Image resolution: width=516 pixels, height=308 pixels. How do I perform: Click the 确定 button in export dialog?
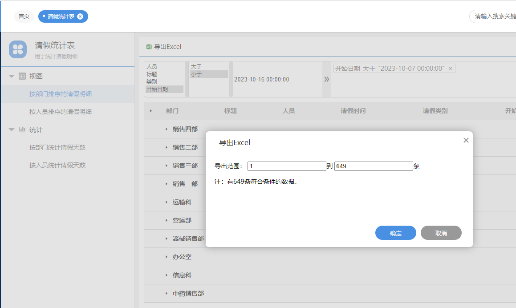[395, 233]
